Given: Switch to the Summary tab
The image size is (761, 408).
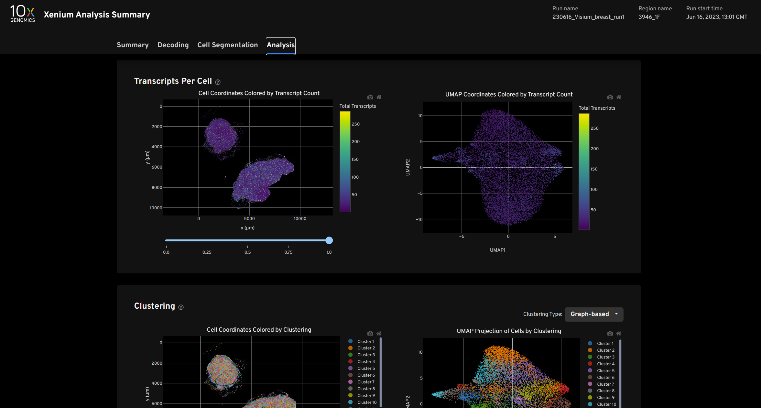Looking at the screenshot, I should 133,45.
